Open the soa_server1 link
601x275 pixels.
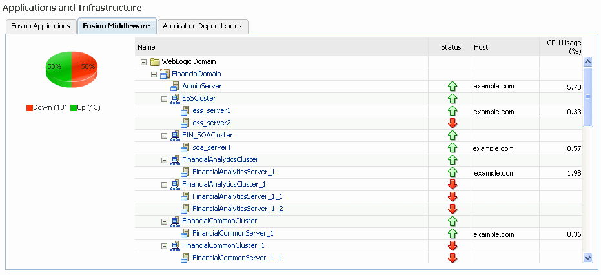212,147
